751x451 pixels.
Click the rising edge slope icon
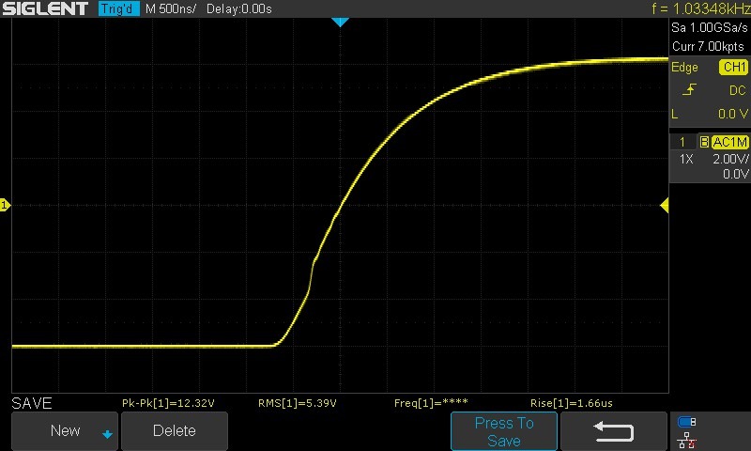click(689, 89)
